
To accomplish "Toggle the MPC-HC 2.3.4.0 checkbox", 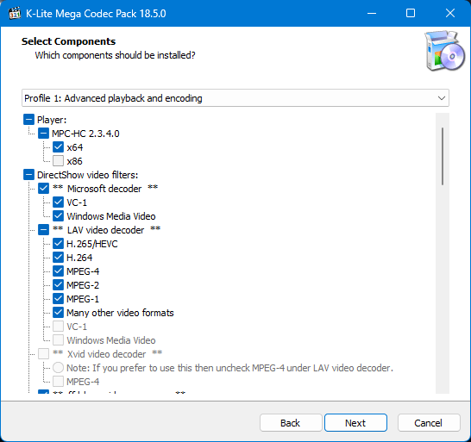I will [43, 134].
